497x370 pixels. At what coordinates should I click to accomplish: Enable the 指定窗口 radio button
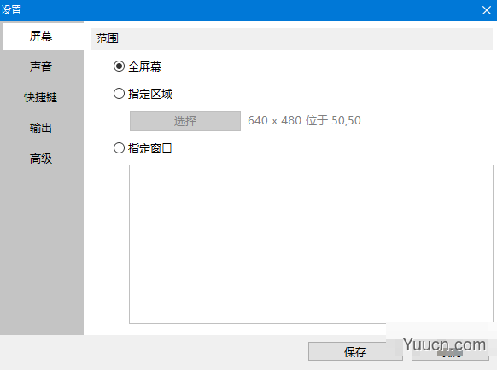tap(119, 148)
